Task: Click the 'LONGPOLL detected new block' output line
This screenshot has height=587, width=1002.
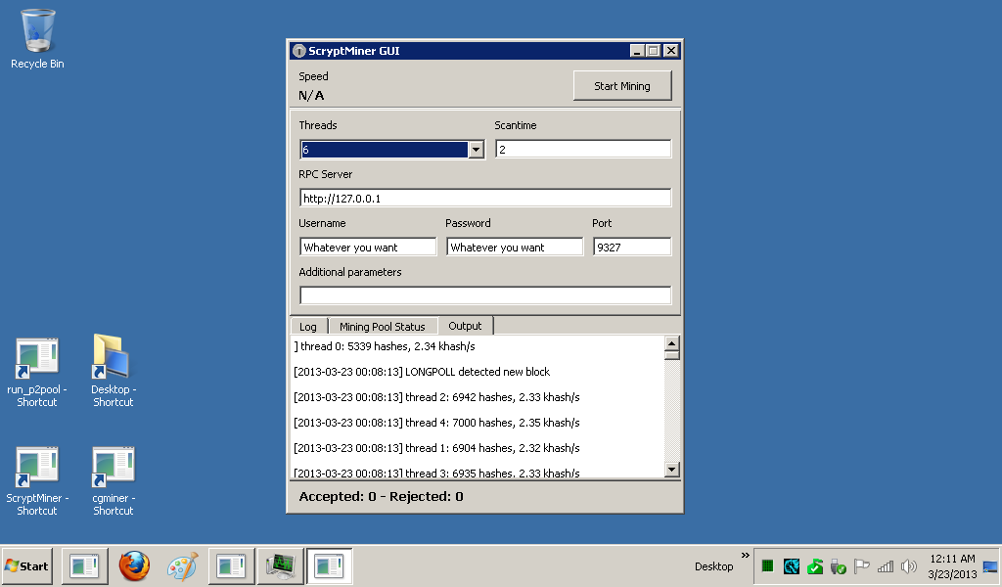Action: [x=422, y=372]
